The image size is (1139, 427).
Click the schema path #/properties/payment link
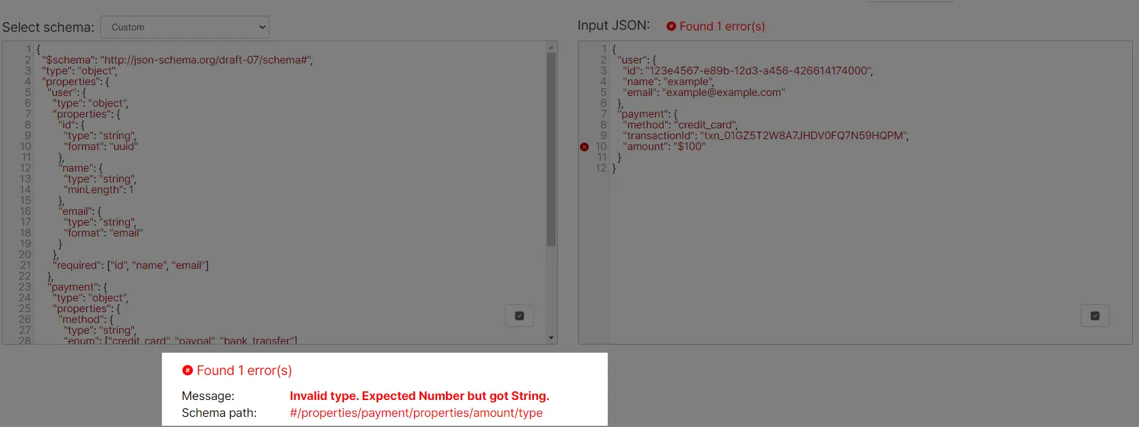click(x=416, y=413)
